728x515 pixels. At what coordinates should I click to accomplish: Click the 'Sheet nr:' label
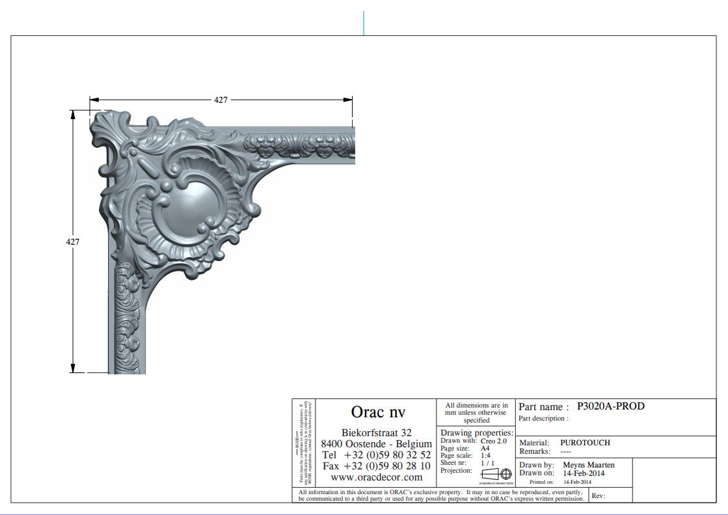coord(453,463)
